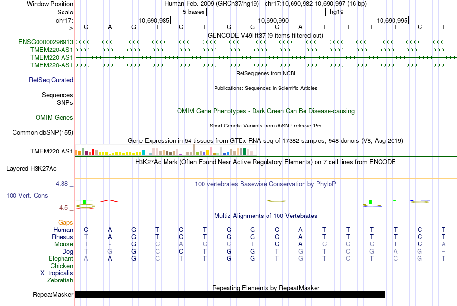Select the Dog alignment row label
This screenshot has width=457, height=306.
coord(67,251)
